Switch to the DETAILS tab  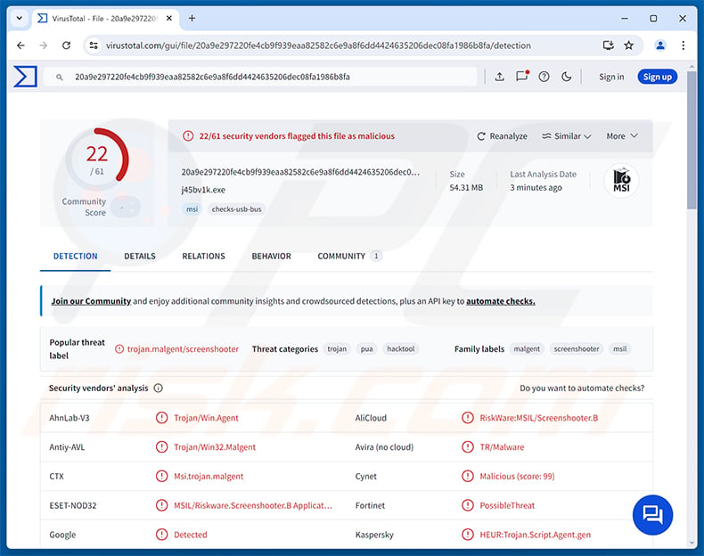point(140,257)
